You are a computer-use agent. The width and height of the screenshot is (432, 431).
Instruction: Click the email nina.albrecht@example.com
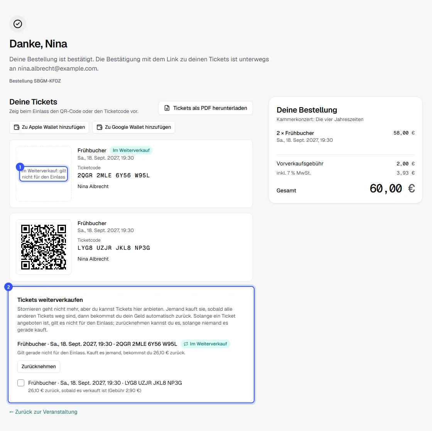point(57,69)
